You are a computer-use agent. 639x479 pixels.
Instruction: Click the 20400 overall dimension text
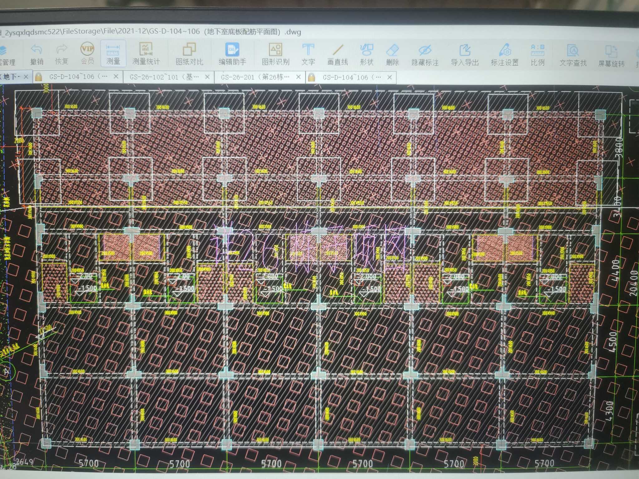[x=634, y=283]
